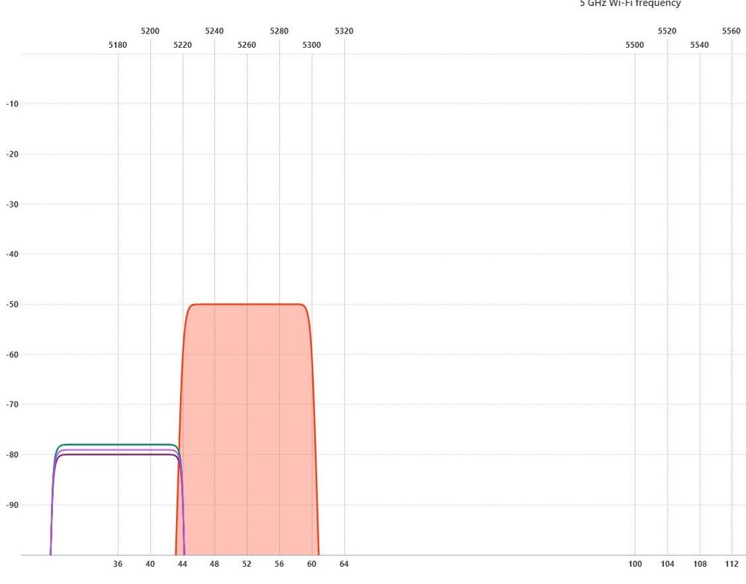
Task: Click the 5560 frequency label
Action: click(x=732, y=31)
